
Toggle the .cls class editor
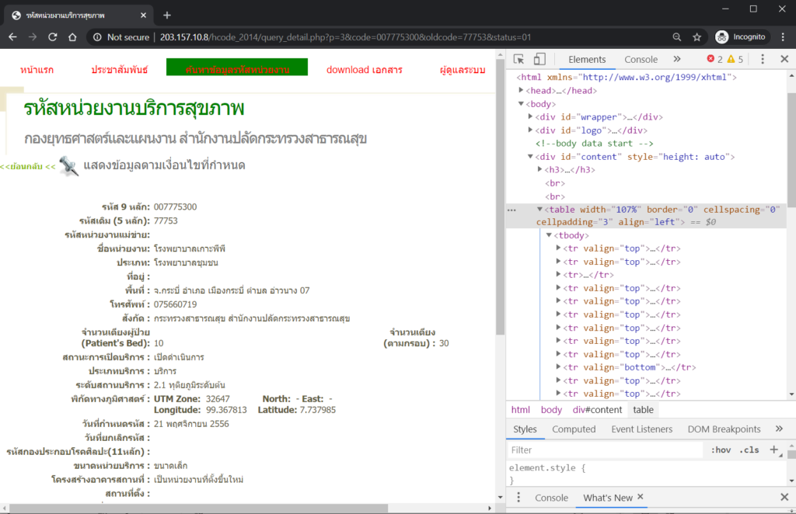[749, 450]
